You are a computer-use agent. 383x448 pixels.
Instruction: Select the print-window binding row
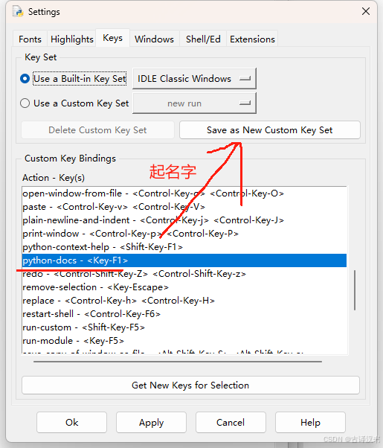(x=184, y=234)
